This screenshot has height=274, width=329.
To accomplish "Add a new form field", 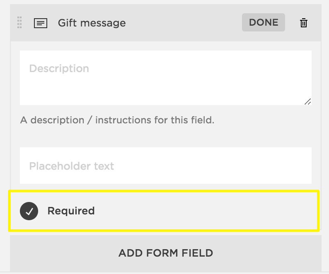I will [166, 253].
